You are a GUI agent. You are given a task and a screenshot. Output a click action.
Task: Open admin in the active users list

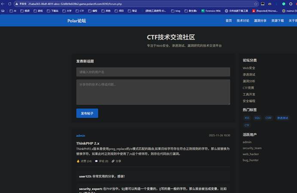[247, 142]
